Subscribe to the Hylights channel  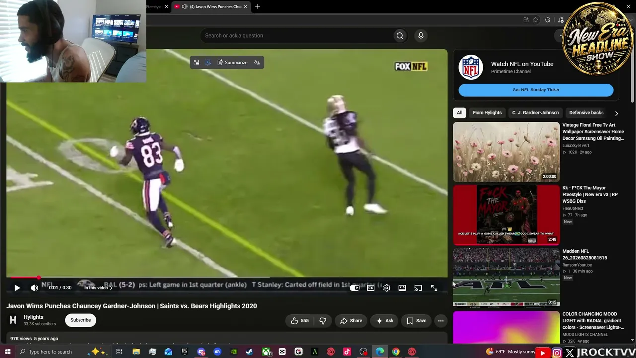pyautogui.click(x=80, y=320)
